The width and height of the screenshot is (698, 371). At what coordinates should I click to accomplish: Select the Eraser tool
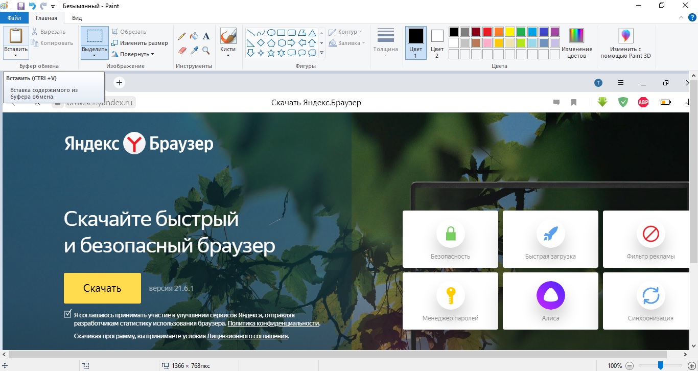[182, 50]
